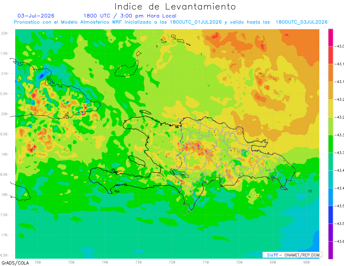Click the '72W' longitude label
344x266 pixels.
pos(172,262)
